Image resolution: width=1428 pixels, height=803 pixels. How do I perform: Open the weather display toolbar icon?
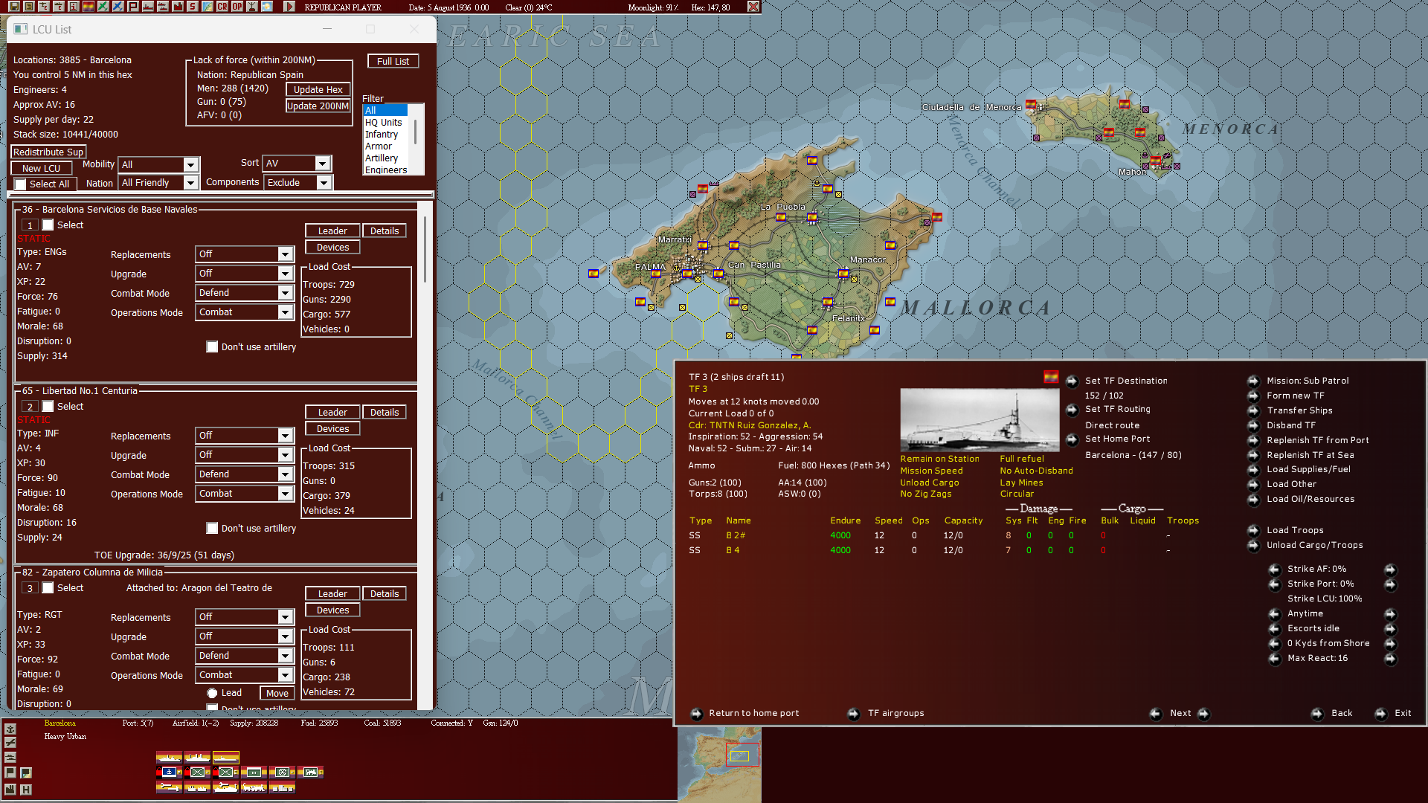point(266,7)
